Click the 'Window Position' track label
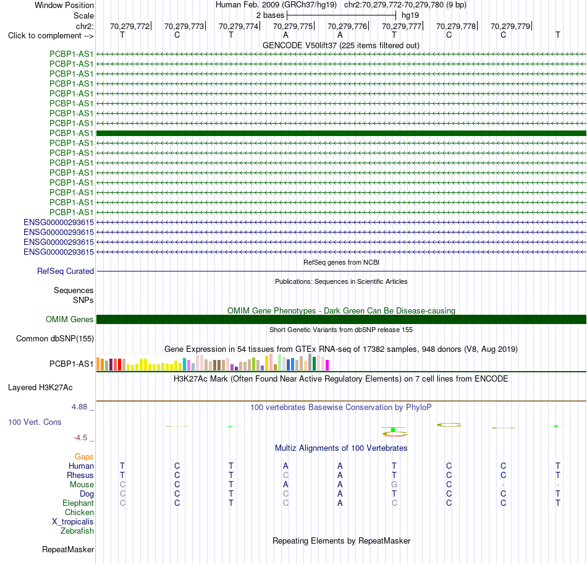The image size is (587, 564). click(64, 5)
